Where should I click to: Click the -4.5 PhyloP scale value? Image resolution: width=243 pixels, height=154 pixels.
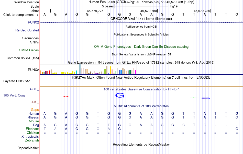(x=33, y=102)
